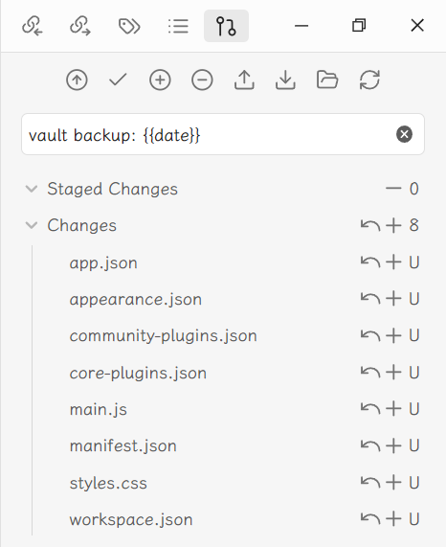Discard all changes in Changes header
Viewport: 446px width, 547px height.
pyautogui.click(x=370, y=225)
